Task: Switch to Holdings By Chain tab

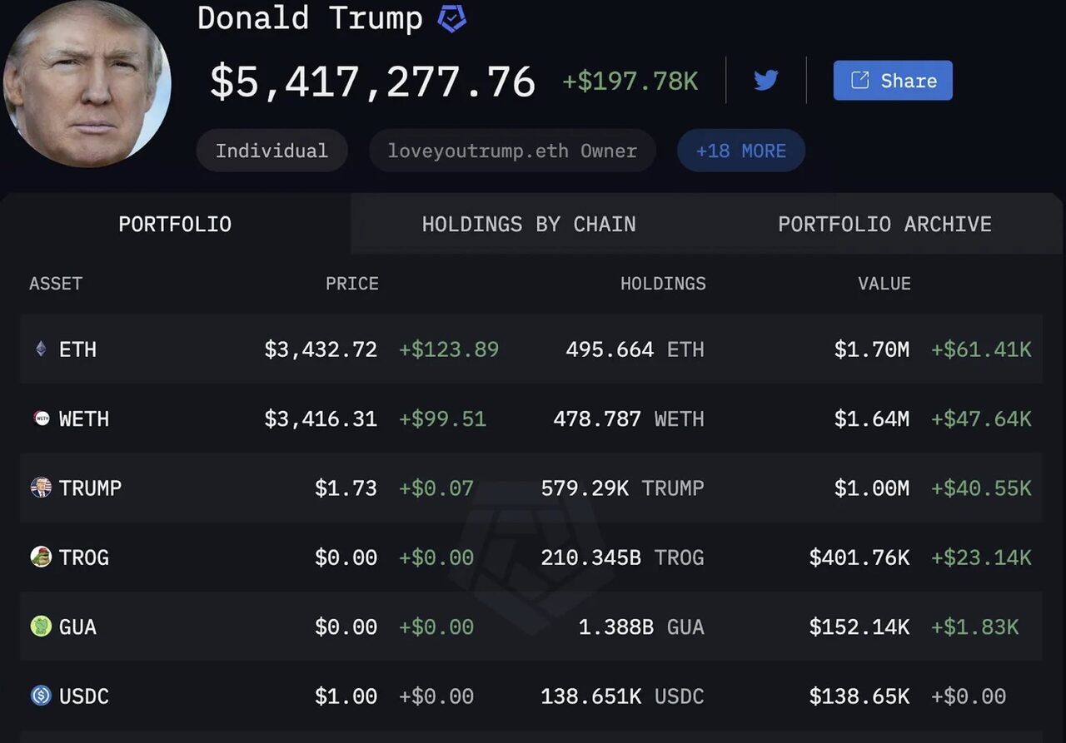Action: (x=528, y=224)
